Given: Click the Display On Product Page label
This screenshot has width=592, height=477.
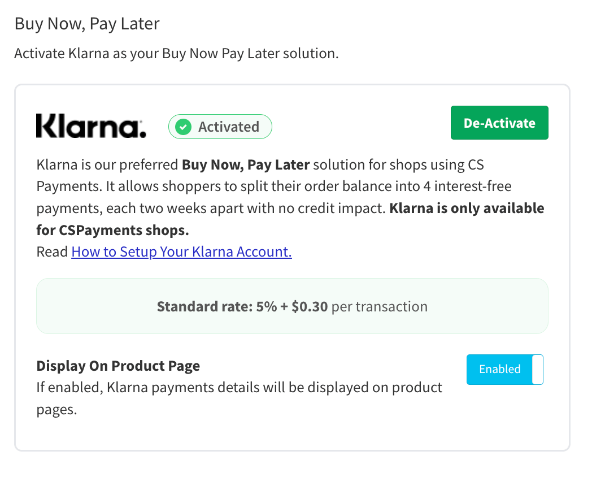Looking at the screenshot, I should (x=118, y=366).
